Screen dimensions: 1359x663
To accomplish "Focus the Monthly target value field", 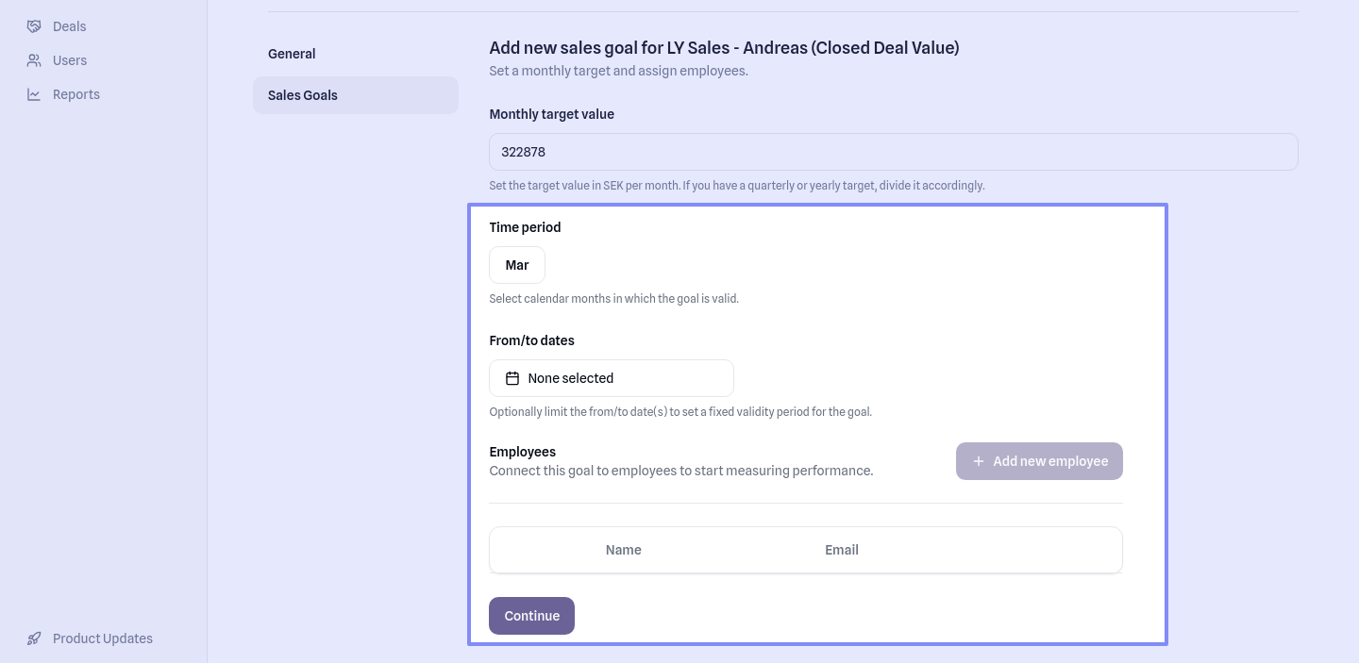I will pos(893,152).
